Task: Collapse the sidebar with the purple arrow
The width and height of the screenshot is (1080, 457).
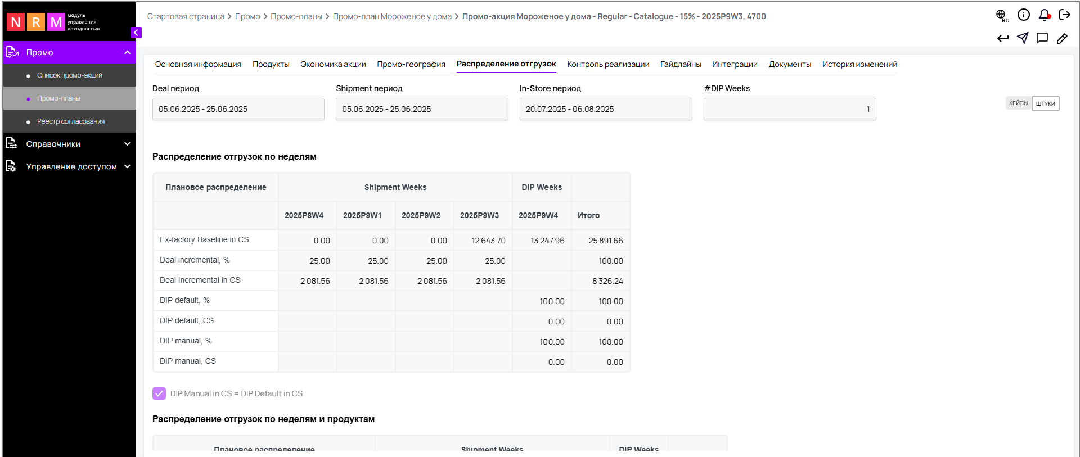Action: click(136, 33)
